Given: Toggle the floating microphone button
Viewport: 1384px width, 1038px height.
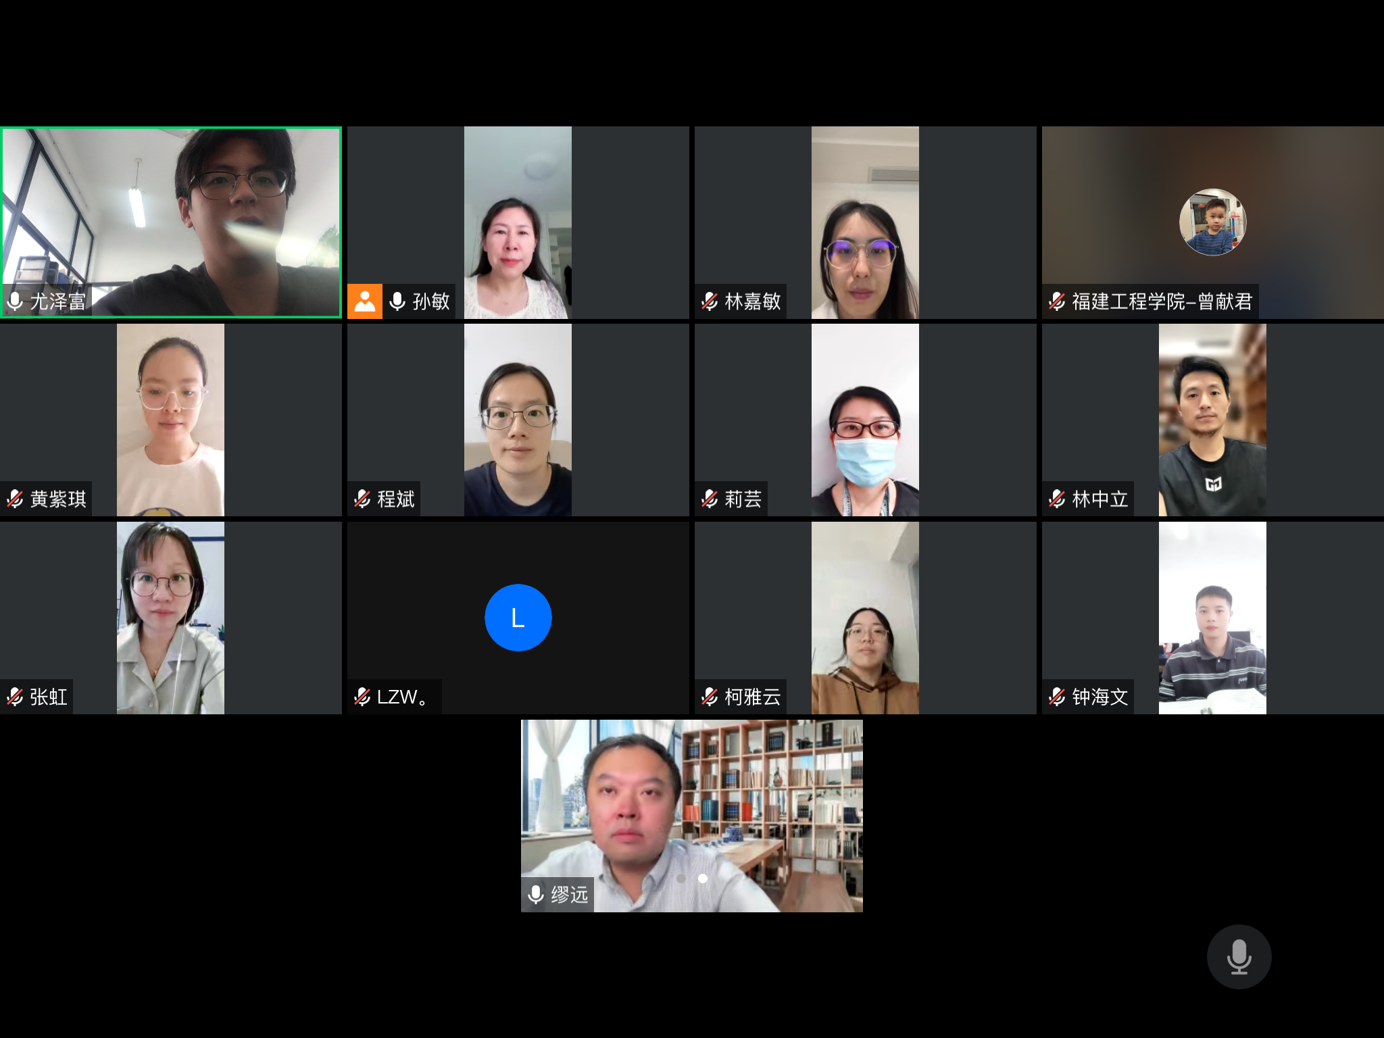Looking at the screenshot, I should pyautogui.click(x=1239, y=957).
